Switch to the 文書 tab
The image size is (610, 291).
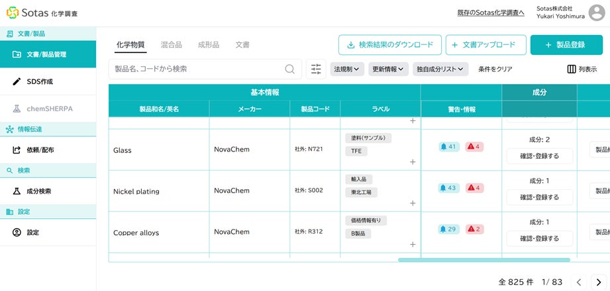242,45
